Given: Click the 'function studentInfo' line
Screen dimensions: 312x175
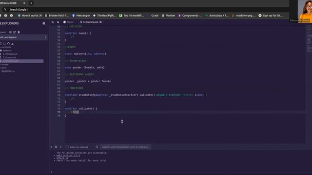Looking at the screenshot, I should [136, 95].
